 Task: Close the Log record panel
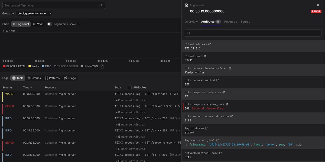pyautogui.click(x=318, y=5)
